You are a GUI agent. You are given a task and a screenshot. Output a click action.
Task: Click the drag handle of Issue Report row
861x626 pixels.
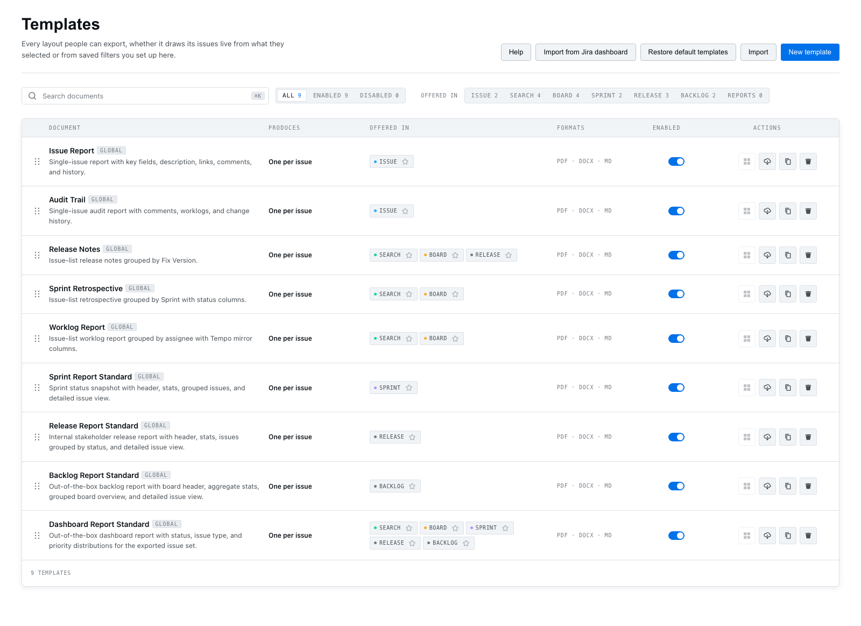point(37,161)
